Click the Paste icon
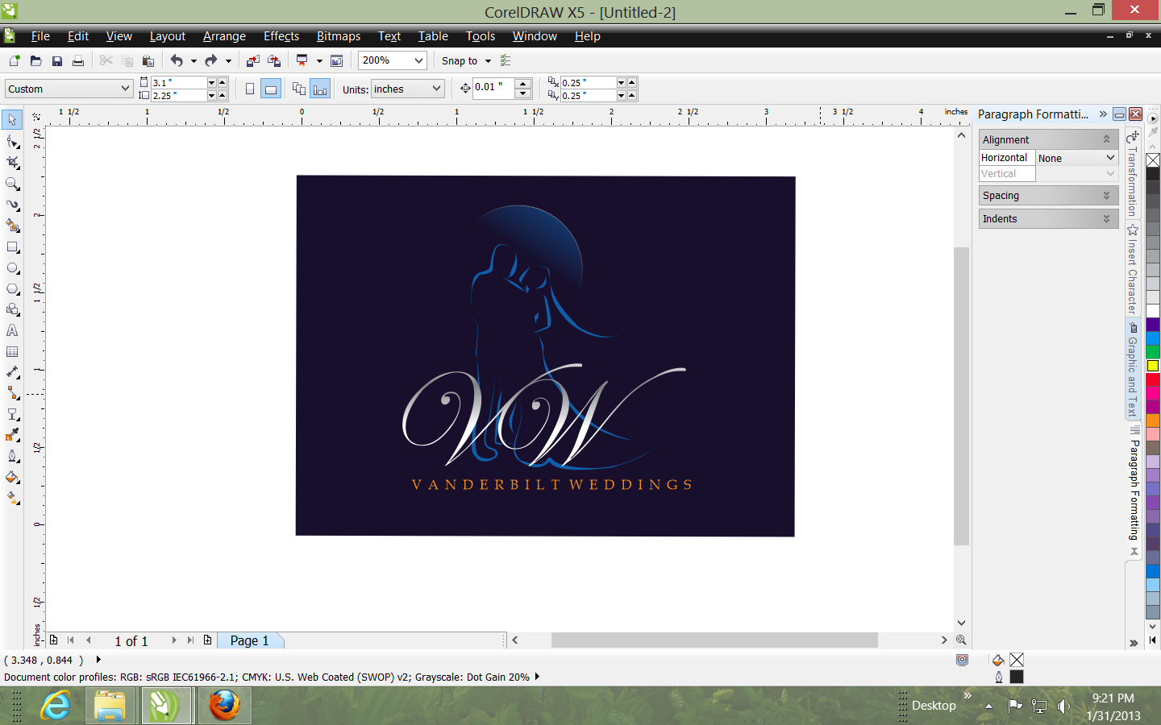Screen dimensions: 1161x725 pos(148,61)
